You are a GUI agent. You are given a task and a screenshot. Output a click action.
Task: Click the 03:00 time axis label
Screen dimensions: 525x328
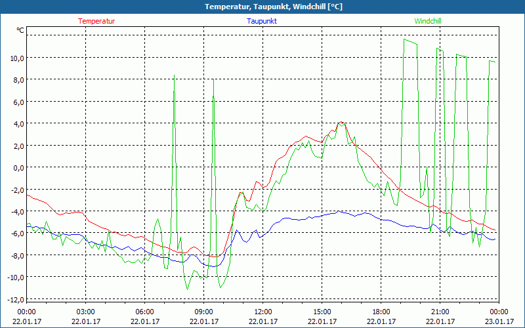click(x=86, y=312)
